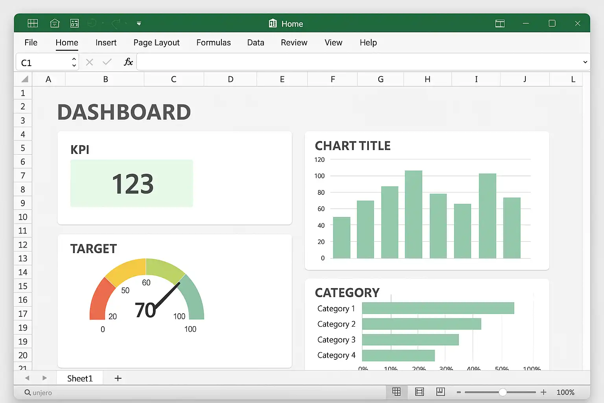Screen dimensions: 604x403
Task: Open the Formulas ribbon tab
Action: 214,43
